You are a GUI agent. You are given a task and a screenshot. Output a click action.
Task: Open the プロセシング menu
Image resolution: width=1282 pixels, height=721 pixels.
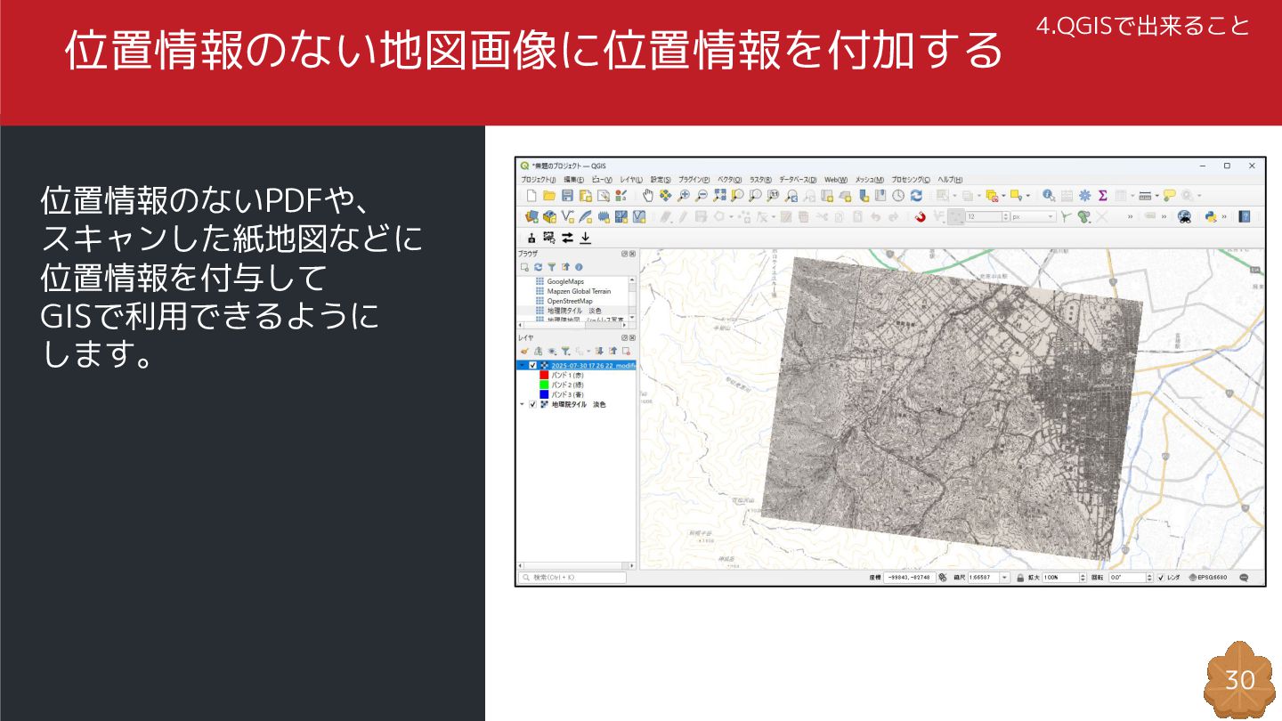coord(911,180)
